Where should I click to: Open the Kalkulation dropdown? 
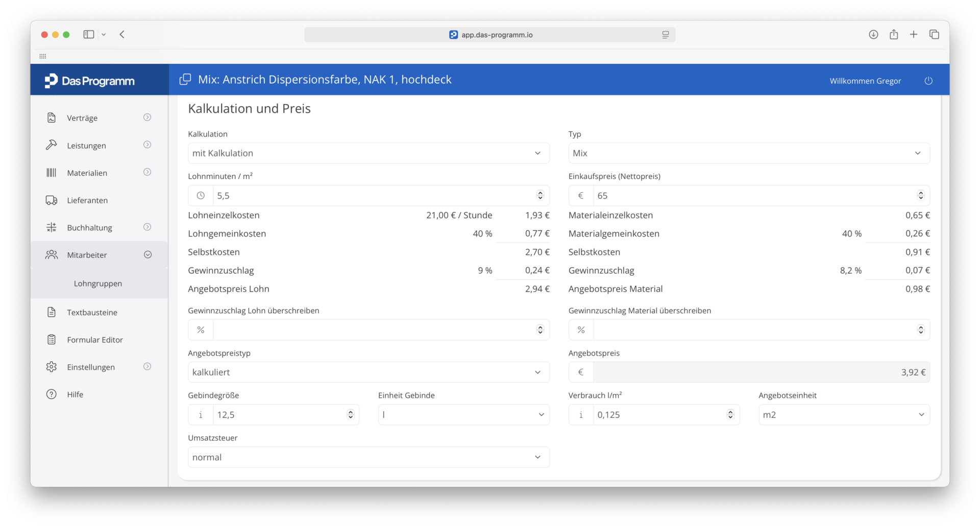369,153
